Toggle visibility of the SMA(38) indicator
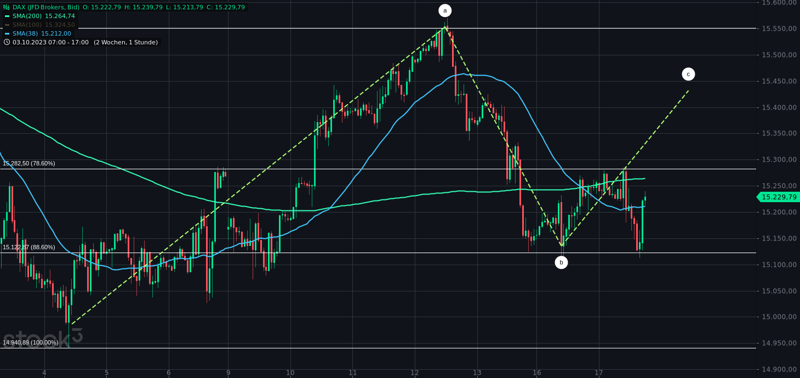 pos(7,33)
